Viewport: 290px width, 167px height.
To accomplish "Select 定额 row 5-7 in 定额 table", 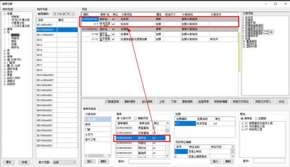I will pos(205,124).
